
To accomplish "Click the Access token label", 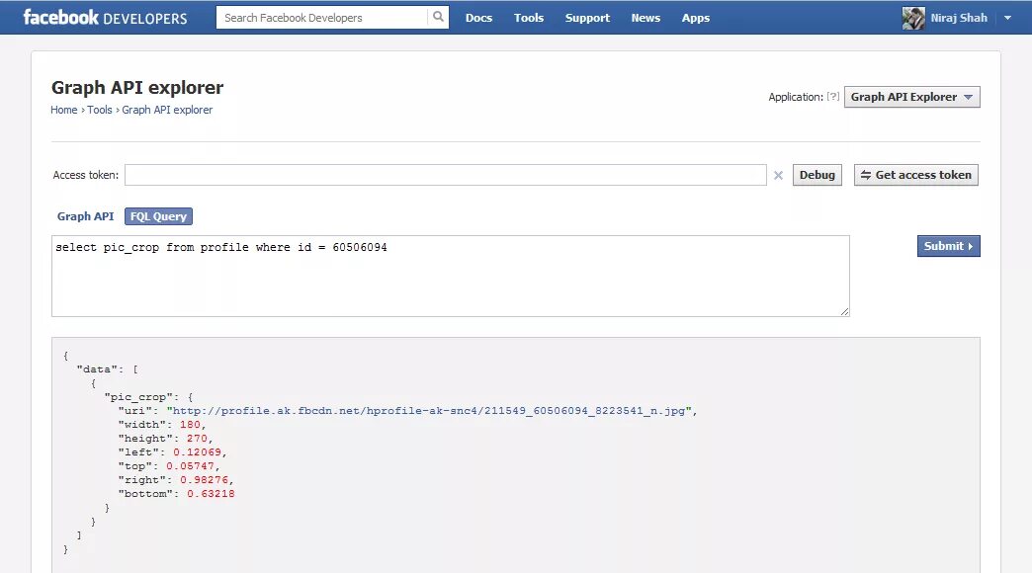I will pos(86,175).
